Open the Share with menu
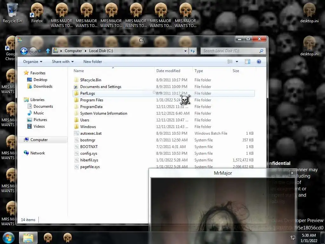Image resolution: width=325 pixels, height=244 pixels. coord(63,62)
